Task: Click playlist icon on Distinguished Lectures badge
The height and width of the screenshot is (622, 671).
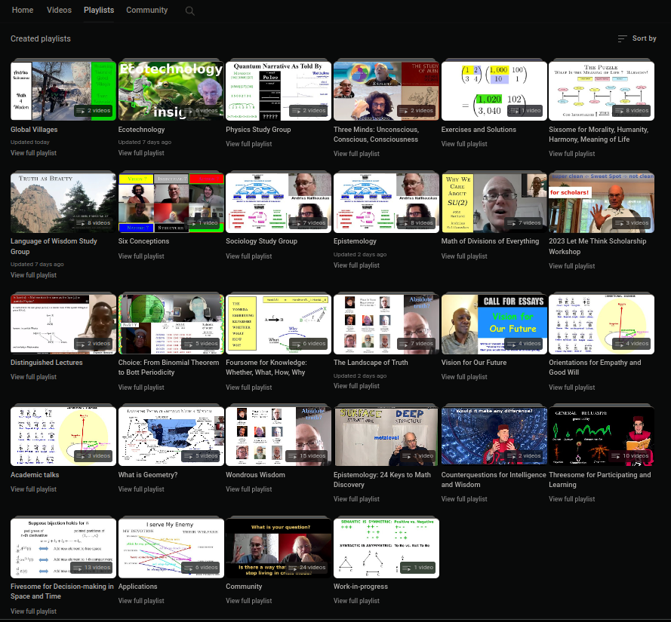Action: (80, 344)
